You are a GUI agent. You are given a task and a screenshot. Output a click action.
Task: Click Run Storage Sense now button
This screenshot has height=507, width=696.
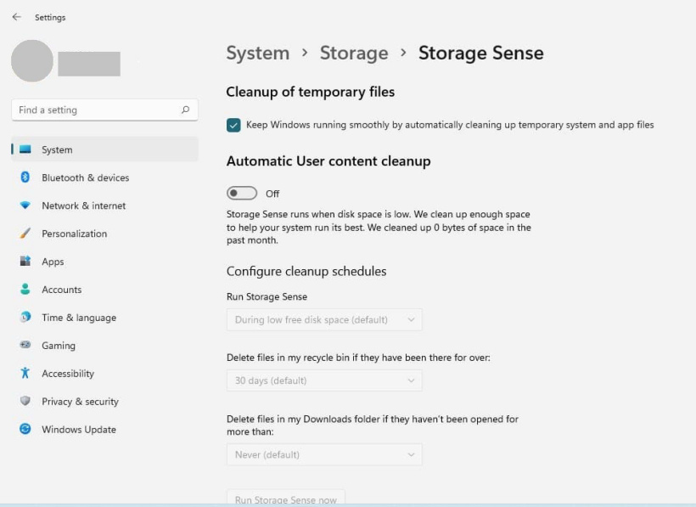click(x=286, y=499)
